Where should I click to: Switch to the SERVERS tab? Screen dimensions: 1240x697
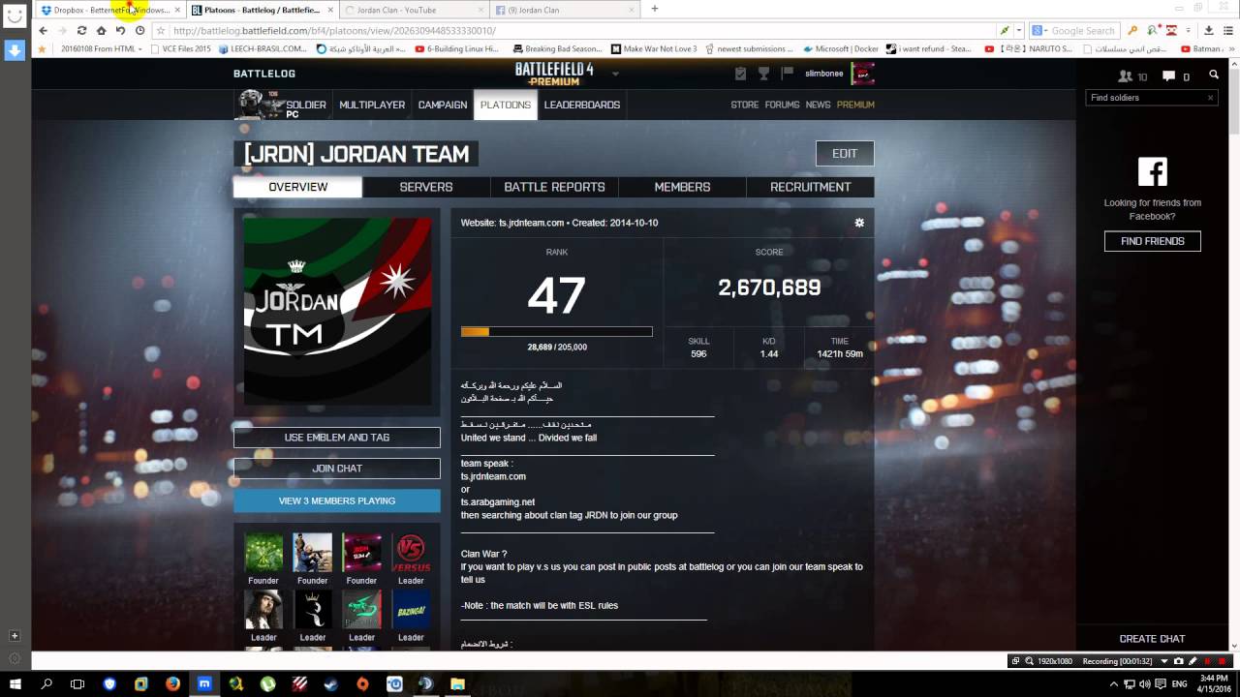[426, 187]
